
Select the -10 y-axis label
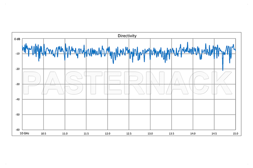(18, 54)
